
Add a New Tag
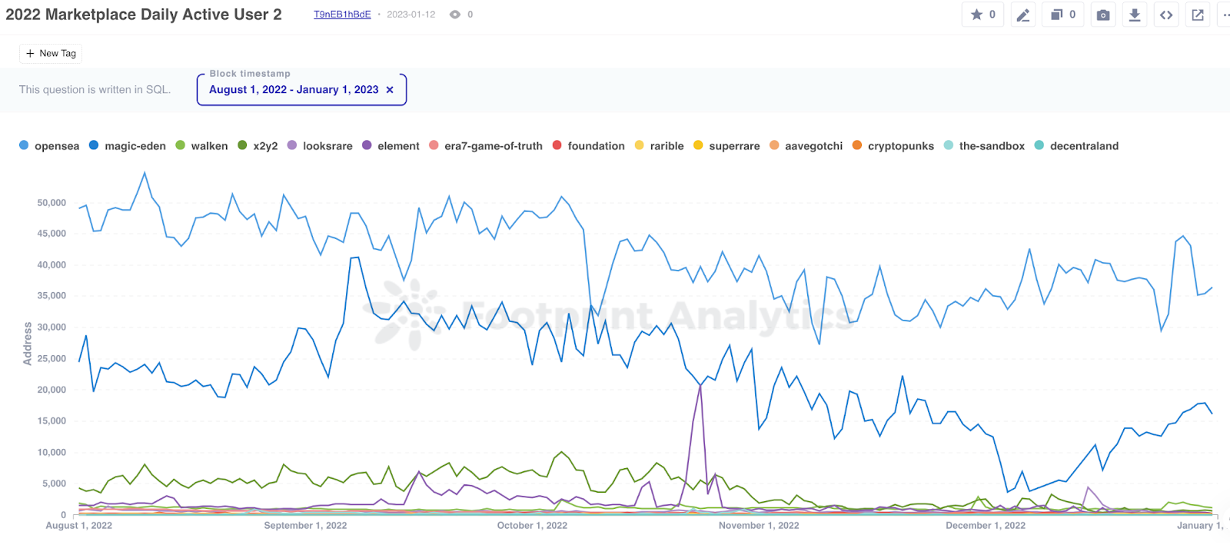(x=51, y=53)
